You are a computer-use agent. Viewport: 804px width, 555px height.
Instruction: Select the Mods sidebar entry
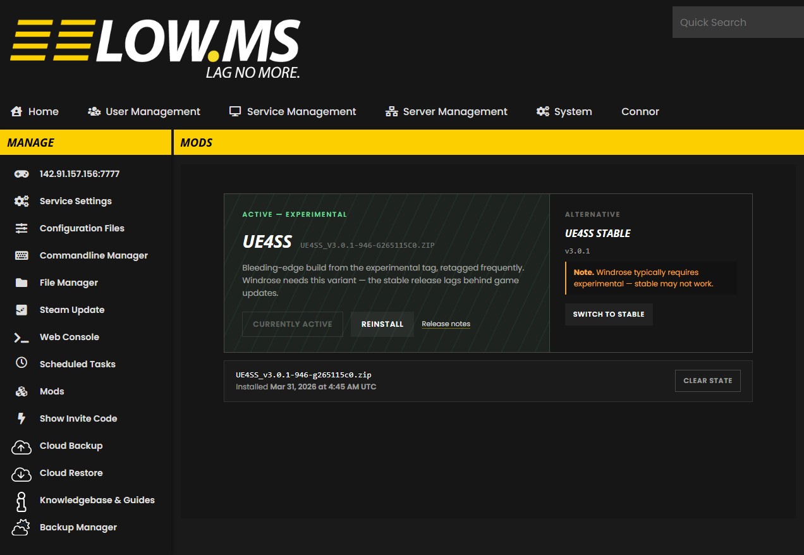(x=52, y=391)
